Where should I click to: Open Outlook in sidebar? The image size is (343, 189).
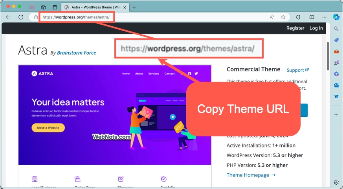pyautogui.click(x=336, y=85)
